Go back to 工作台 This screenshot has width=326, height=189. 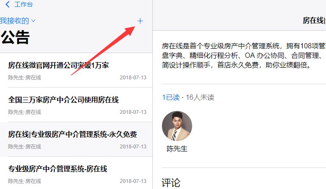(x=23, y=4)
